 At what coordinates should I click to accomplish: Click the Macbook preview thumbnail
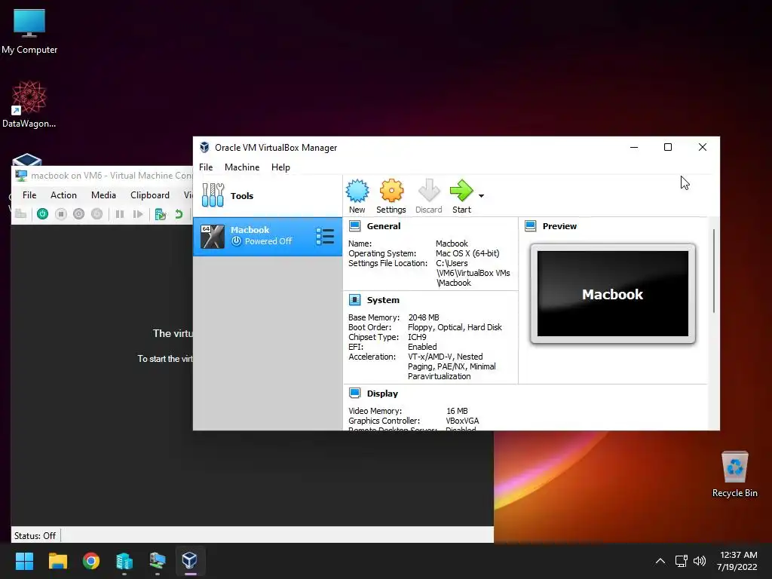pyautogui.click(x=613, y=293)
